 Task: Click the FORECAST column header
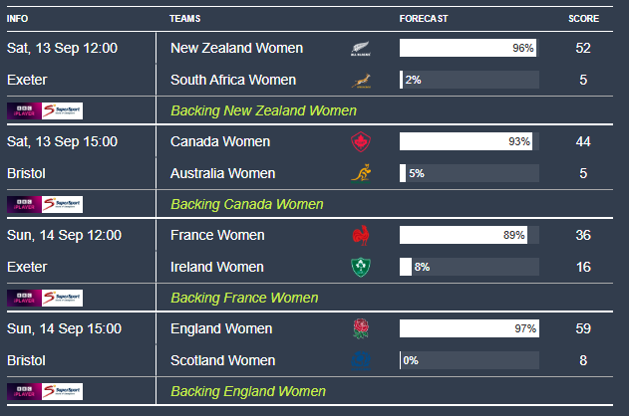[x=424, y=19]
